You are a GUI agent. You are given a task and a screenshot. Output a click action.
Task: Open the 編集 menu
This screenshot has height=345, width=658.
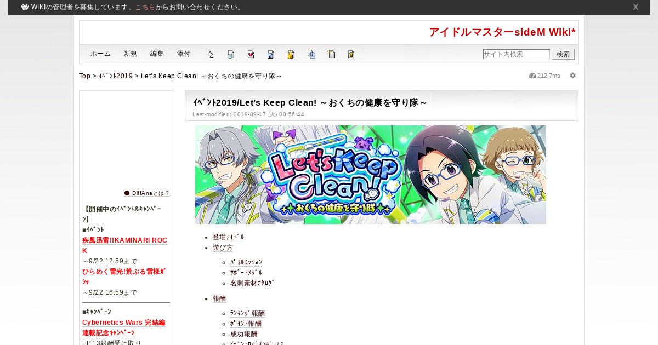tap(157, 54)
